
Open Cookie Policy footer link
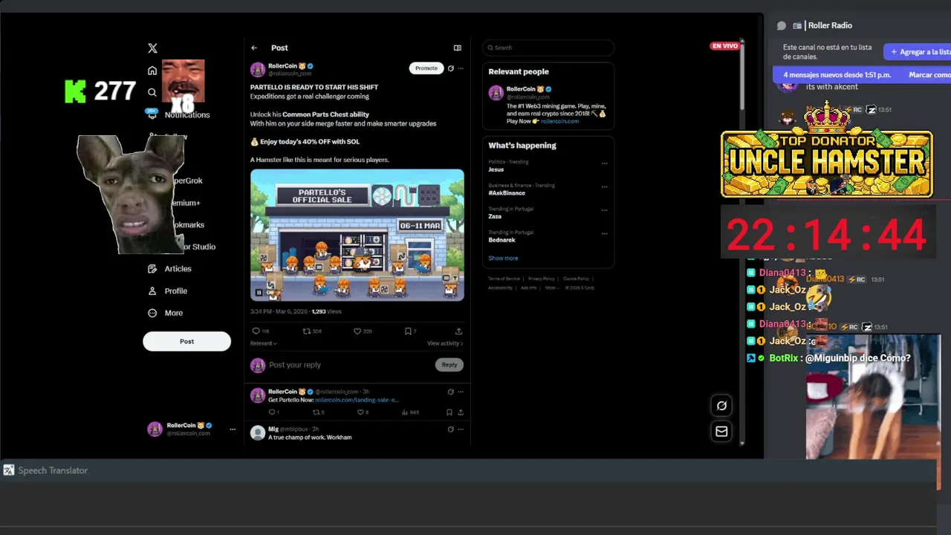click(576, 279)
